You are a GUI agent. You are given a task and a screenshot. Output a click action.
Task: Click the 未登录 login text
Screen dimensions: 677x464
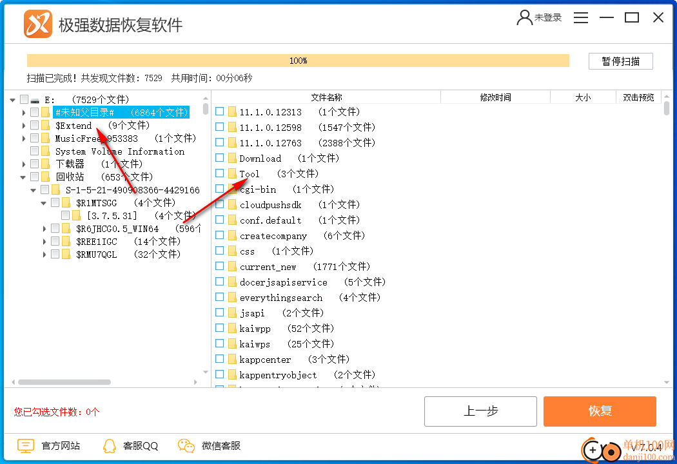(548, 17)
